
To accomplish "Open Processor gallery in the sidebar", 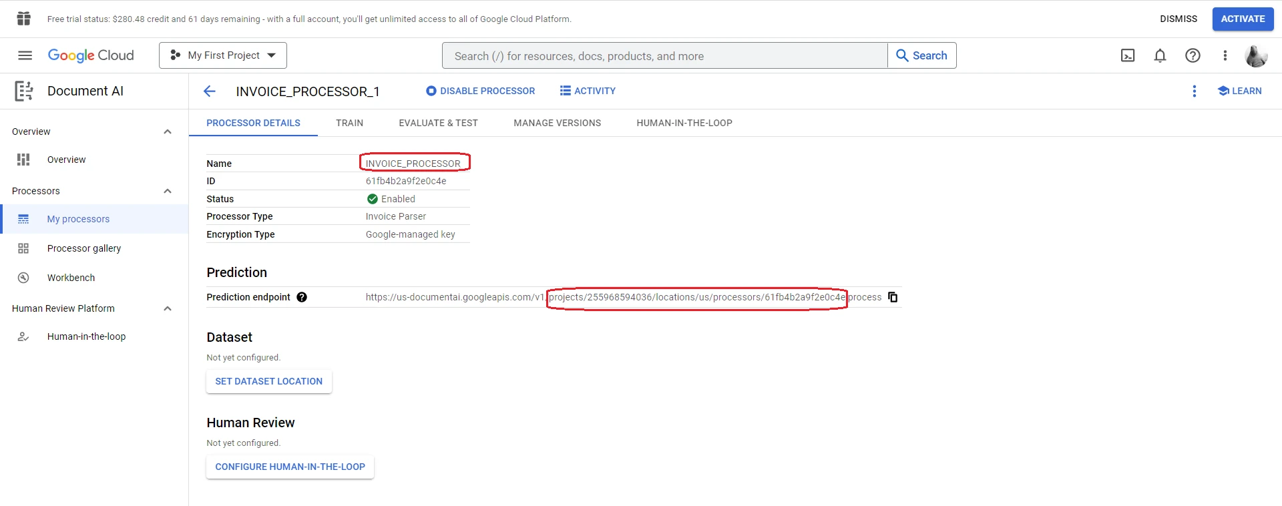I will (x=94, y=248).
